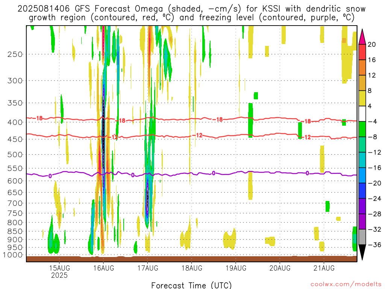
Task: Click the 800 pressure level label
Action: [15, 223]
